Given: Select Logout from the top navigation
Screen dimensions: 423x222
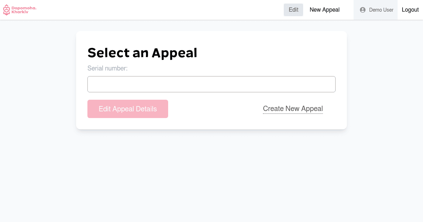Looking at the screenshot, I should pos(410,10).
